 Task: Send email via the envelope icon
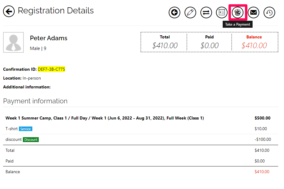click(253, 12)
